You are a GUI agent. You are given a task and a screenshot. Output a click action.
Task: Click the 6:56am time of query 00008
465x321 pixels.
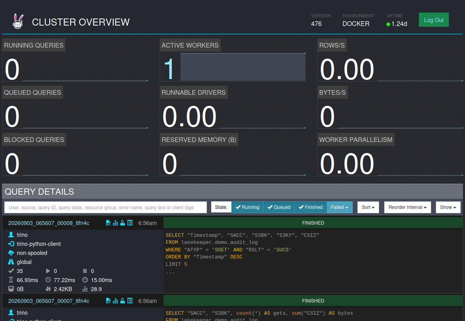point(147,223)
